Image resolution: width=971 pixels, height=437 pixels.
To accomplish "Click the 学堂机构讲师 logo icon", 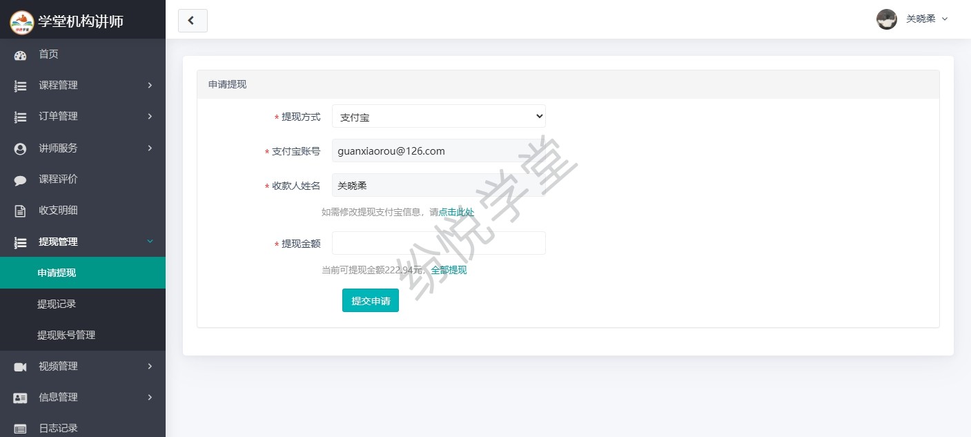I will [21, 21].
